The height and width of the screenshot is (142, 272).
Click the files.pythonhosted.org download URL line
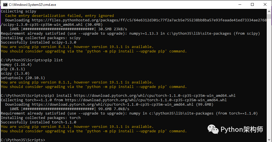(136, 20)
